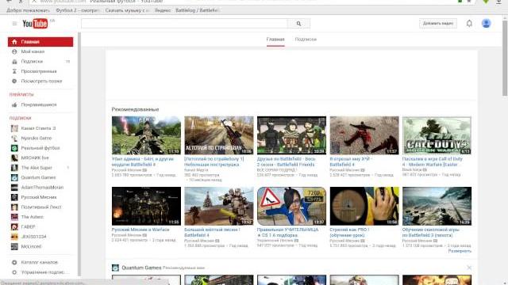Open the account avatar menu
The image size is (508, 285).
click(486, 23)
